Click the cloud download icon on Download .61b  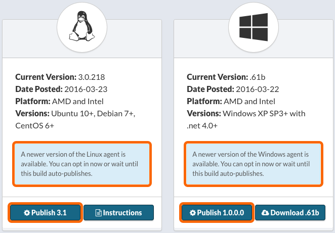[x=265, y=213]
